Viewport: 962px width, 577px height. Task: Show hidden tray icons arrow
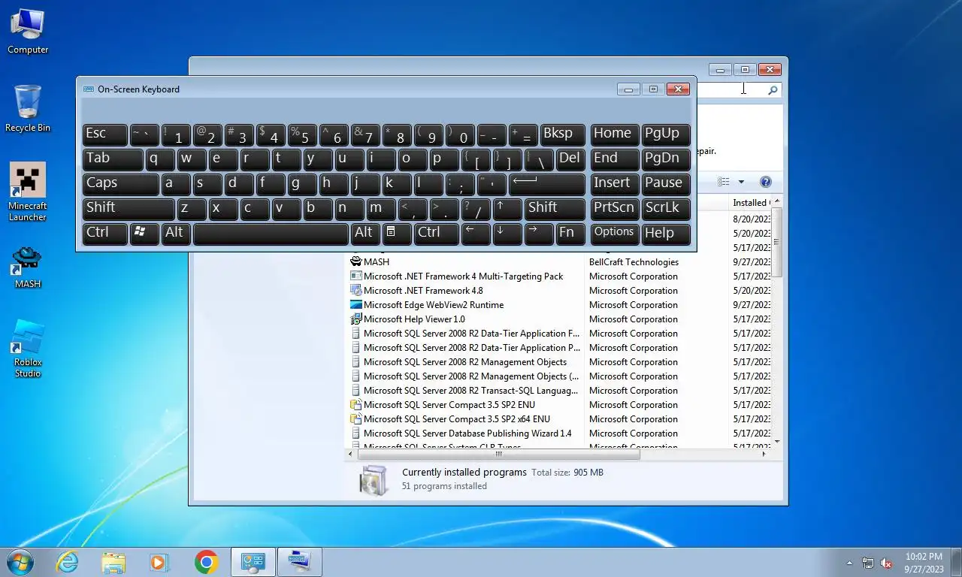pos(850,563)
